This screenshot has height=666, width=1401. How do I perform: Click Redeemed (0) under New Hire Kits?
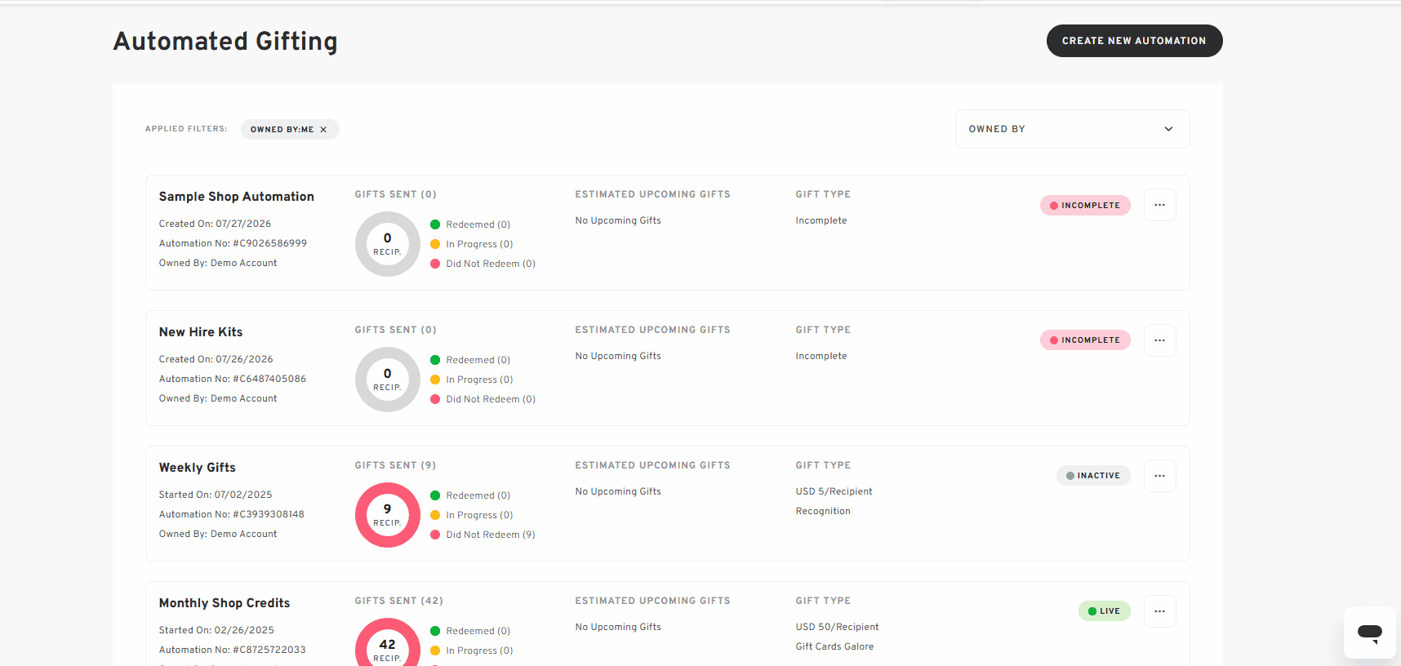point(470,360)
